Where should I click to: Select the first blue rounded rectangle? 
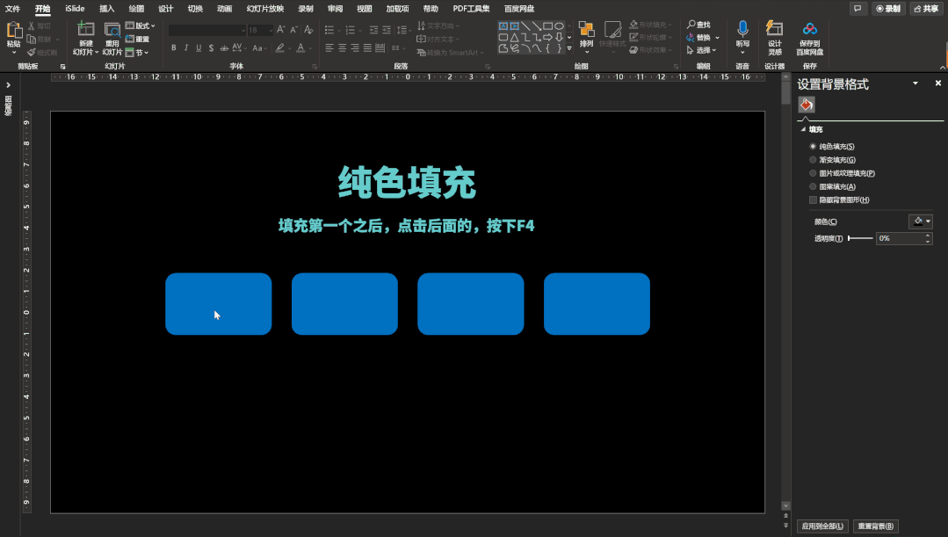218,303
